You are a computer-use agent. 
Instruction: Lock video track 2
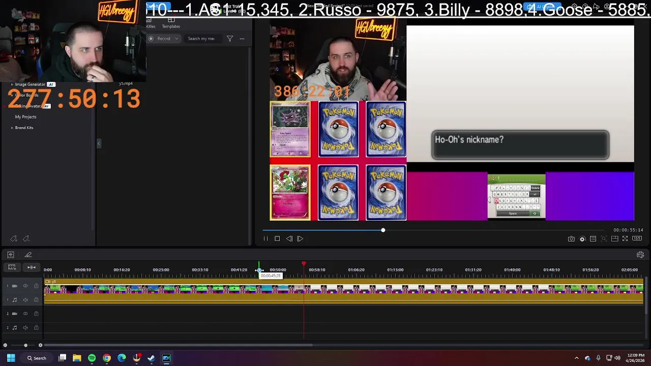(x=36, y=314)
